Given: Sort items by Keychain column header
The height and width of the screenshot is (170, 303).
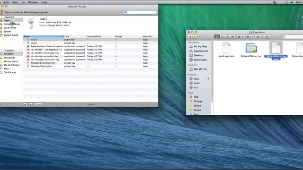Looking at the screenshot, I should point(150,36).
